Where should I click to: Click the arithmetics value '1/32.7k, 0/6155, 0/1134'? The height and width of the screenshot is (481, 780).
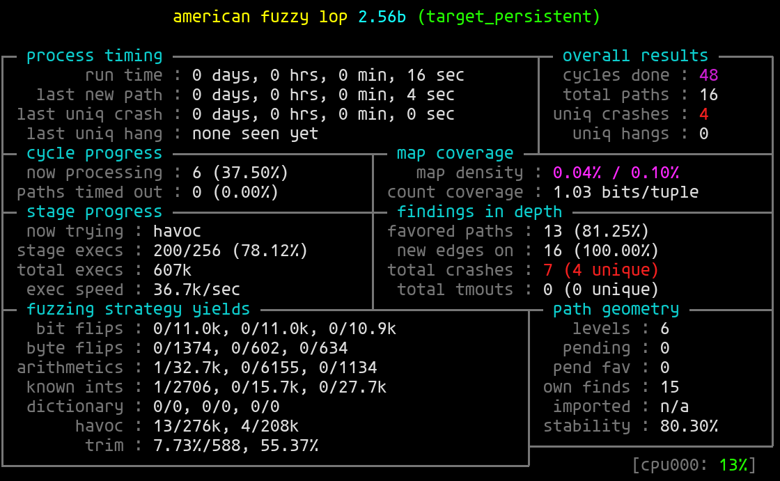(x=265, y=368)
